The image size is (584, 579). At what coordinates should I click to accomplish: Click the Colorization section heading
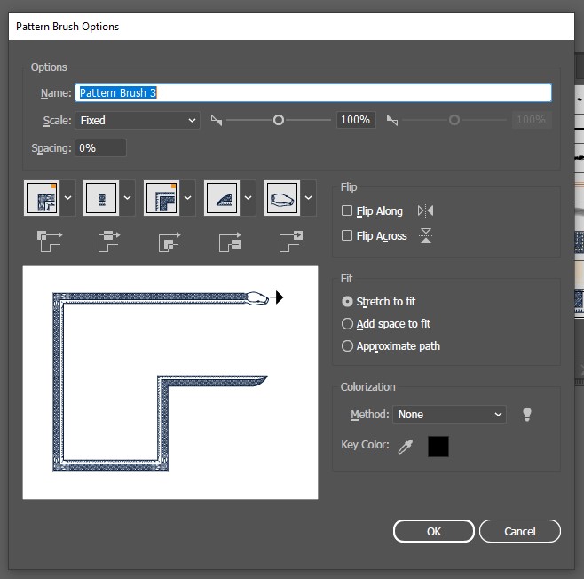click(x=368, y=387)
